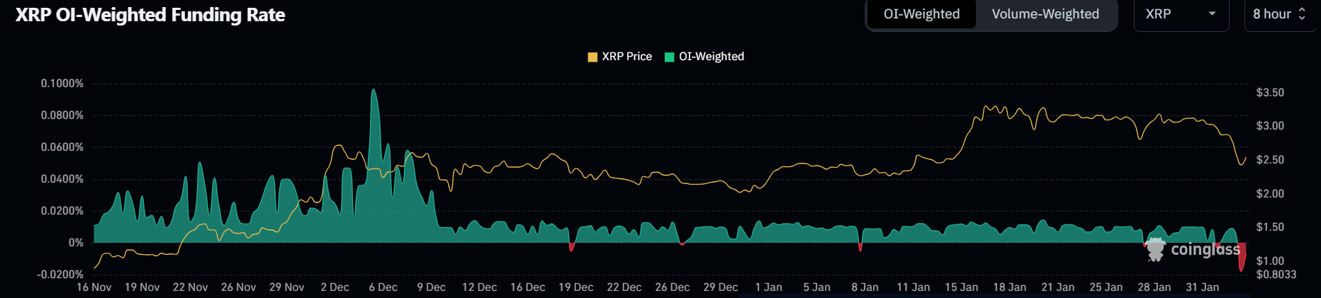The width and height of the screenshot is (1321, 298).
Task: Click the 16 Nov date label
Action: click(x=94, y=287)
